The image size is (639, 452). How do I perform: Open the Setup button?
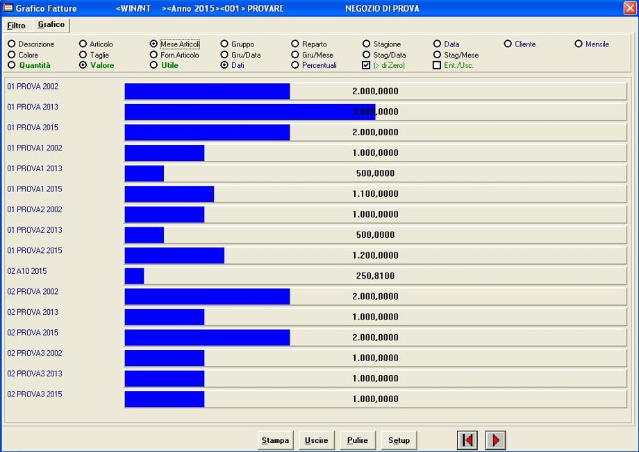click(399, 440)
